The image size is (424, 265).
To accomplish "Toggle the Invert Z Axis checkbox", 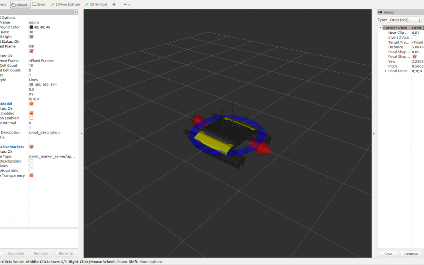I will pyautogui.click(x=414, y=38).
